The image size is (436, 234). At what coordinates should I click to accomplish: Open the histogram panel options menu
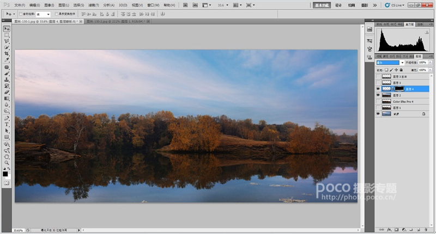pos(431,24)
